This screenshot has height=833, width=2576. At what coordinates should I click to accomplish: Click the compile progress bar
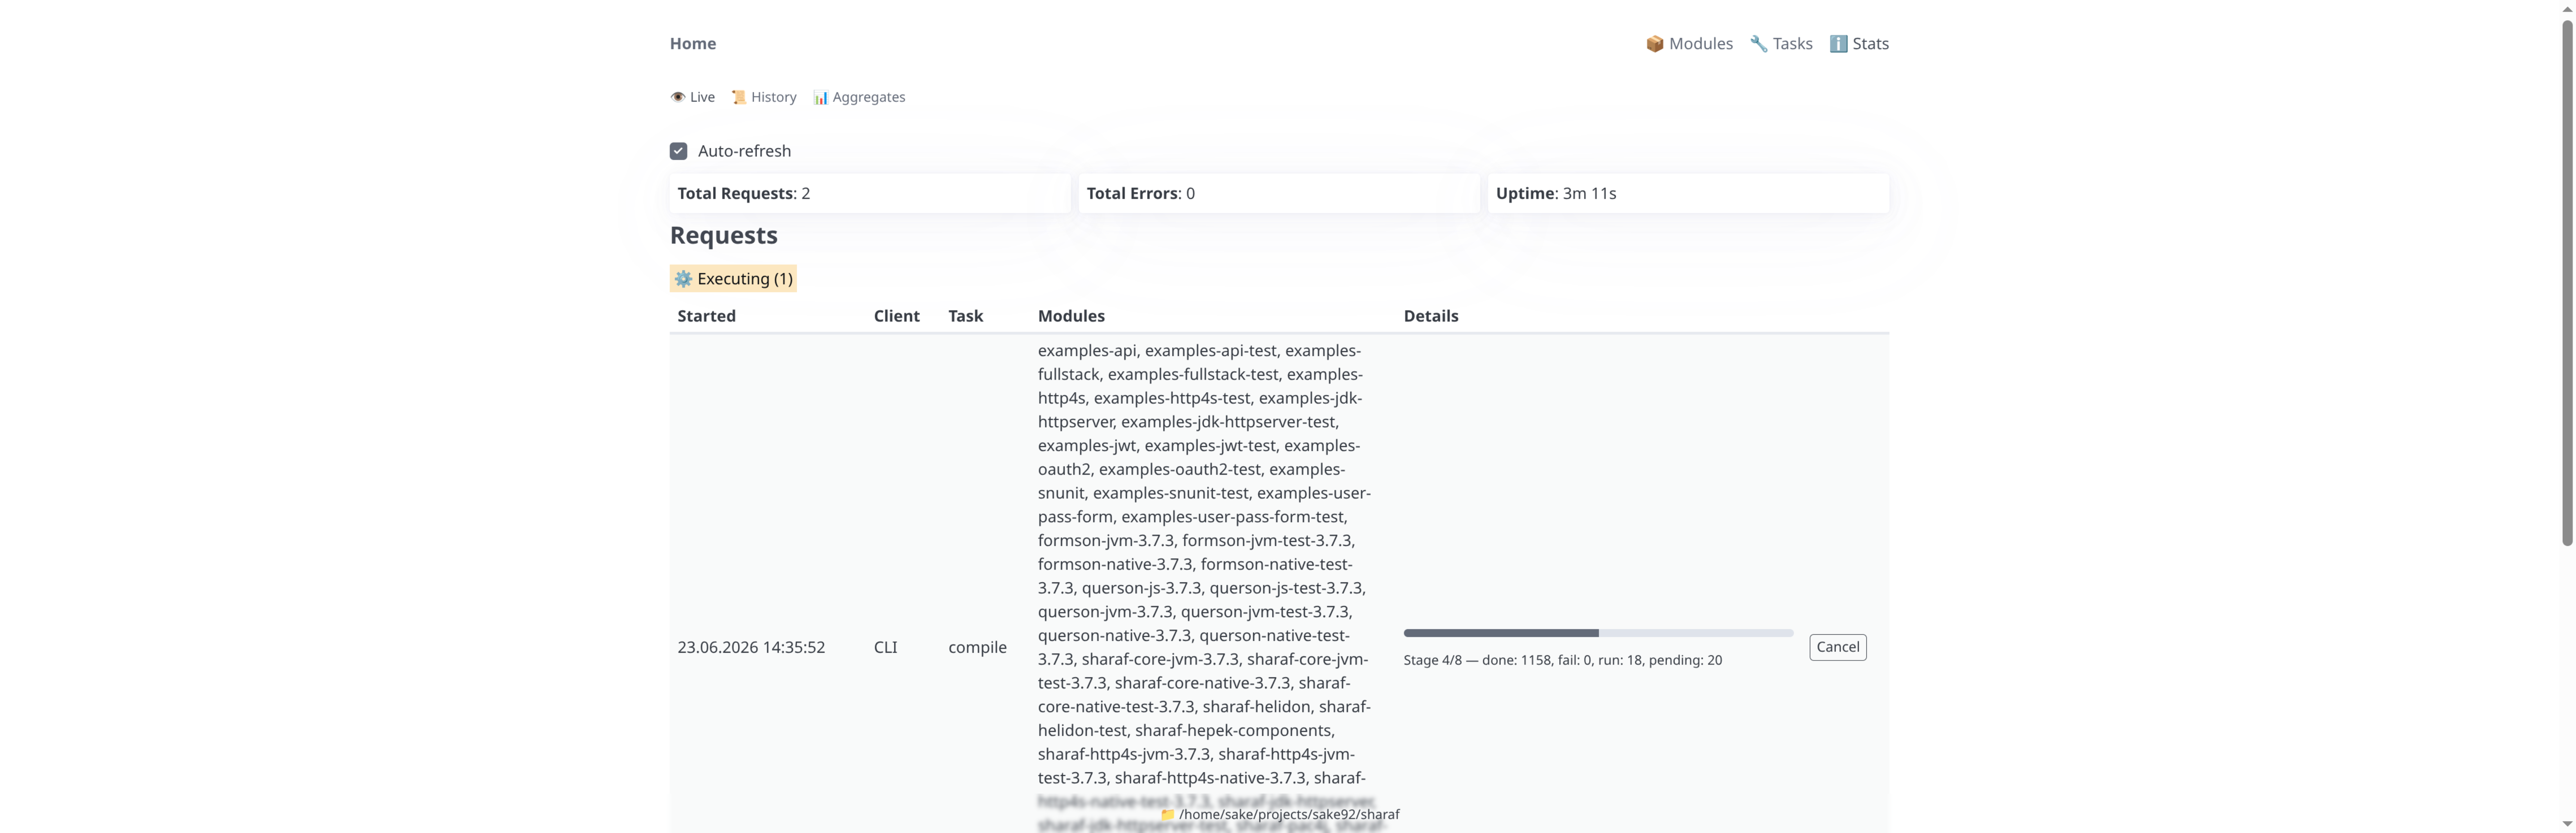coord(1598,633)
